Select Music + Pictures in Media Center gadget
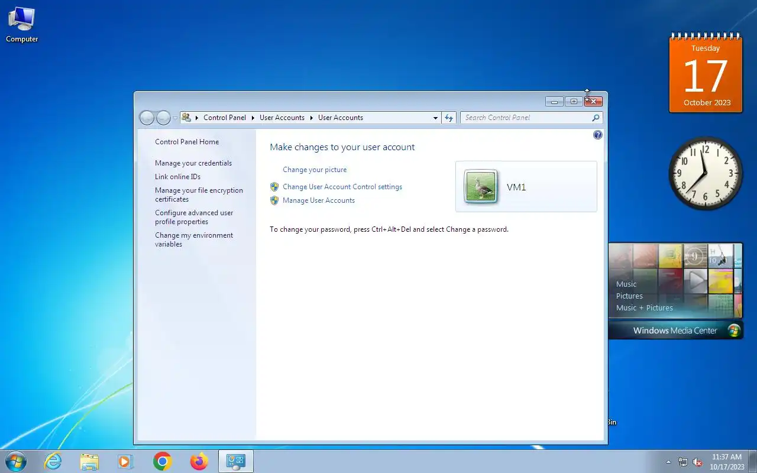This screenshot has height=473, width=757. [645, 307]
